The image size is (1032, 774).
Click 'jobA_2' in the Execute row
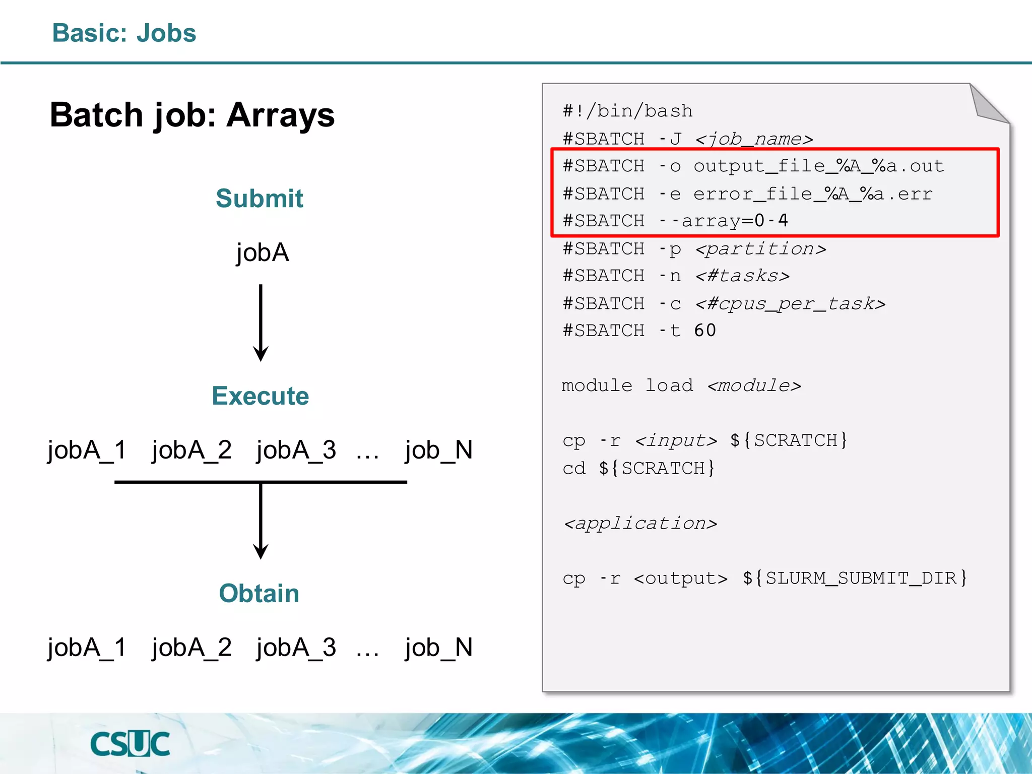point(191,450)
